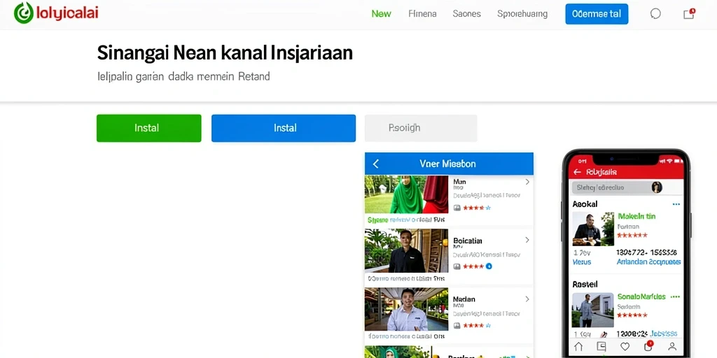Click the blue badge after Boicatian stars

pyautogui.click(x=488, y=266)
